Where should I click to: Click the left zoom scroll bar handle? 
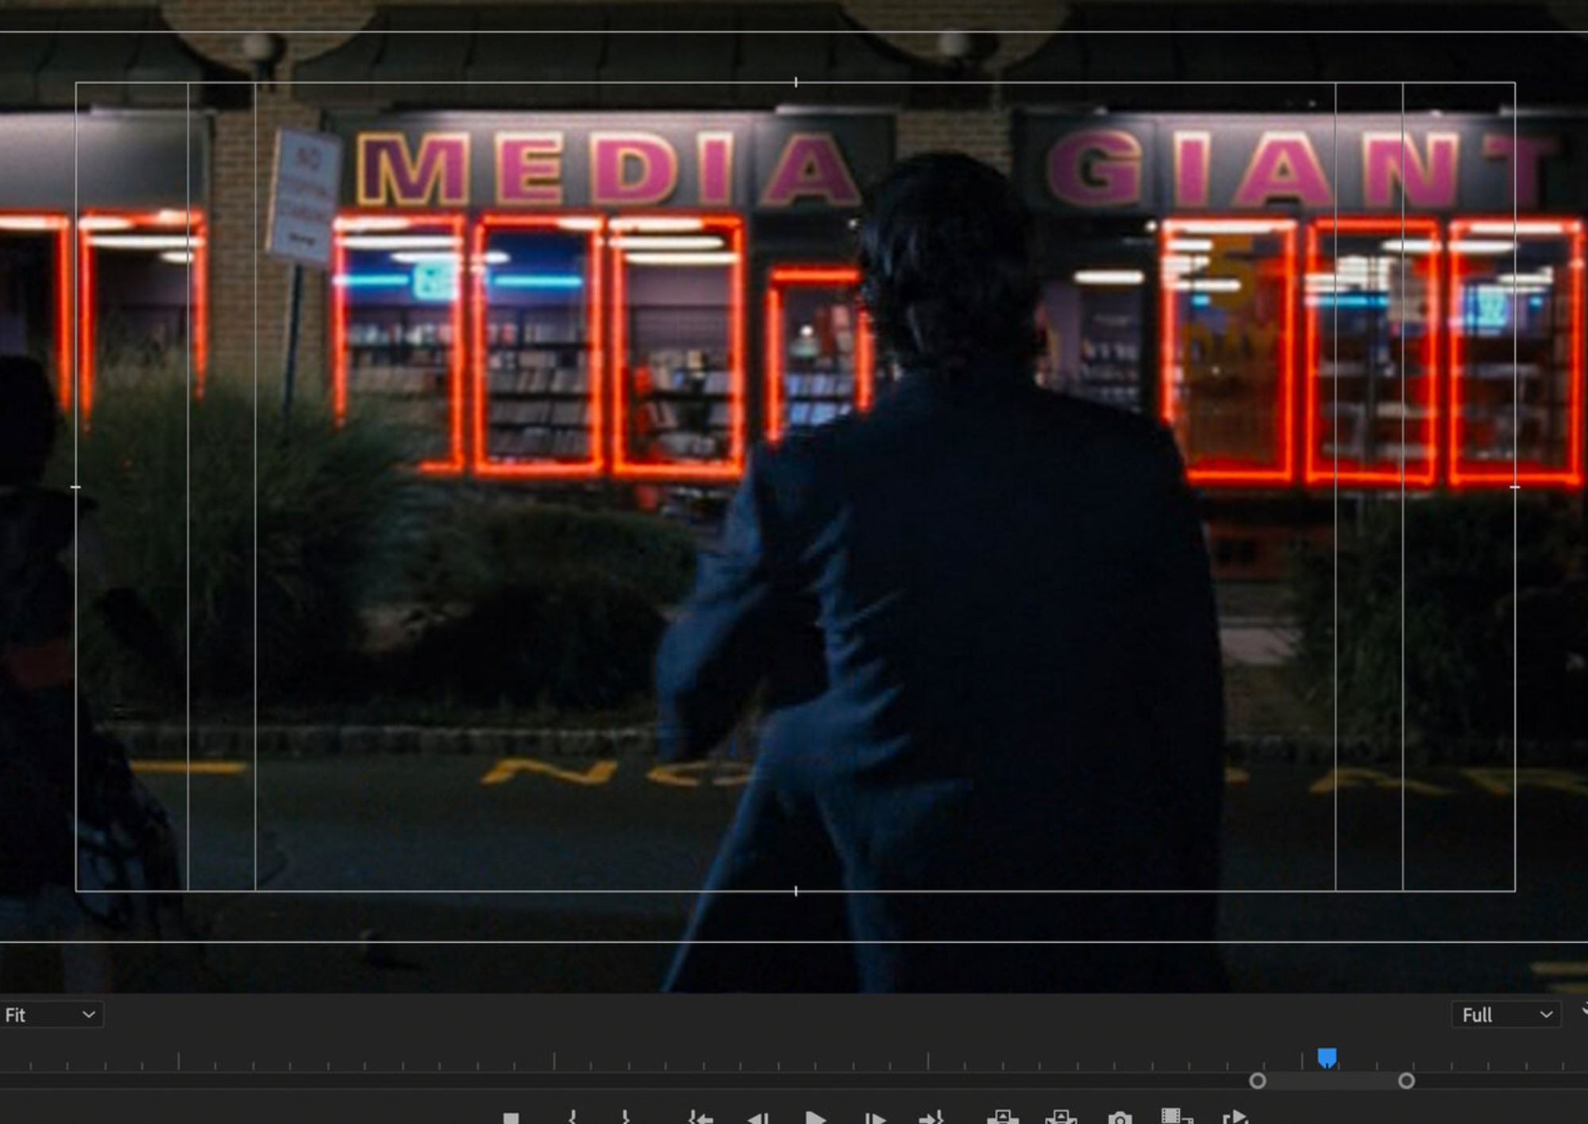click(1257, 1080)
